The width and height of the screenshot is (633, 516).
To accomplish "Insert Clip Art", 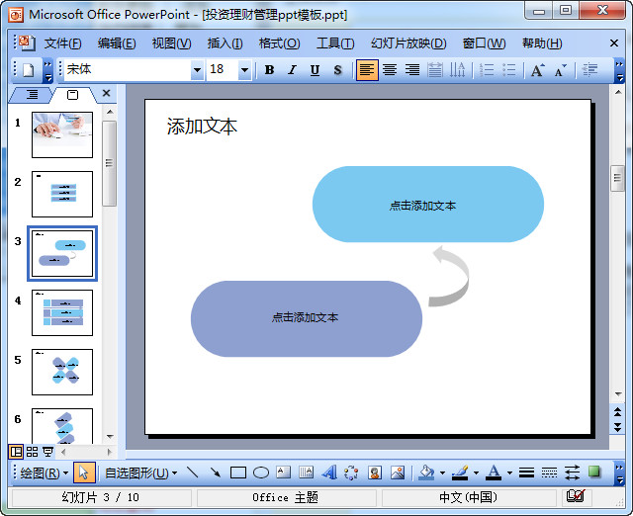I will [x=375, y=473].
